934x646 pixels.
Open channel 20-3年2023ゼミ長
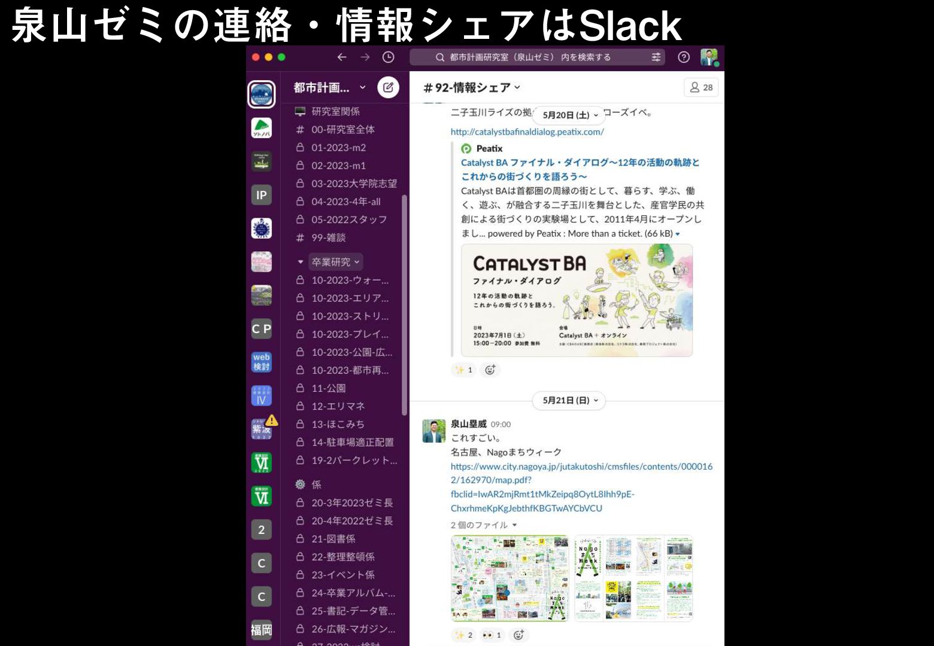click(344, 502)
